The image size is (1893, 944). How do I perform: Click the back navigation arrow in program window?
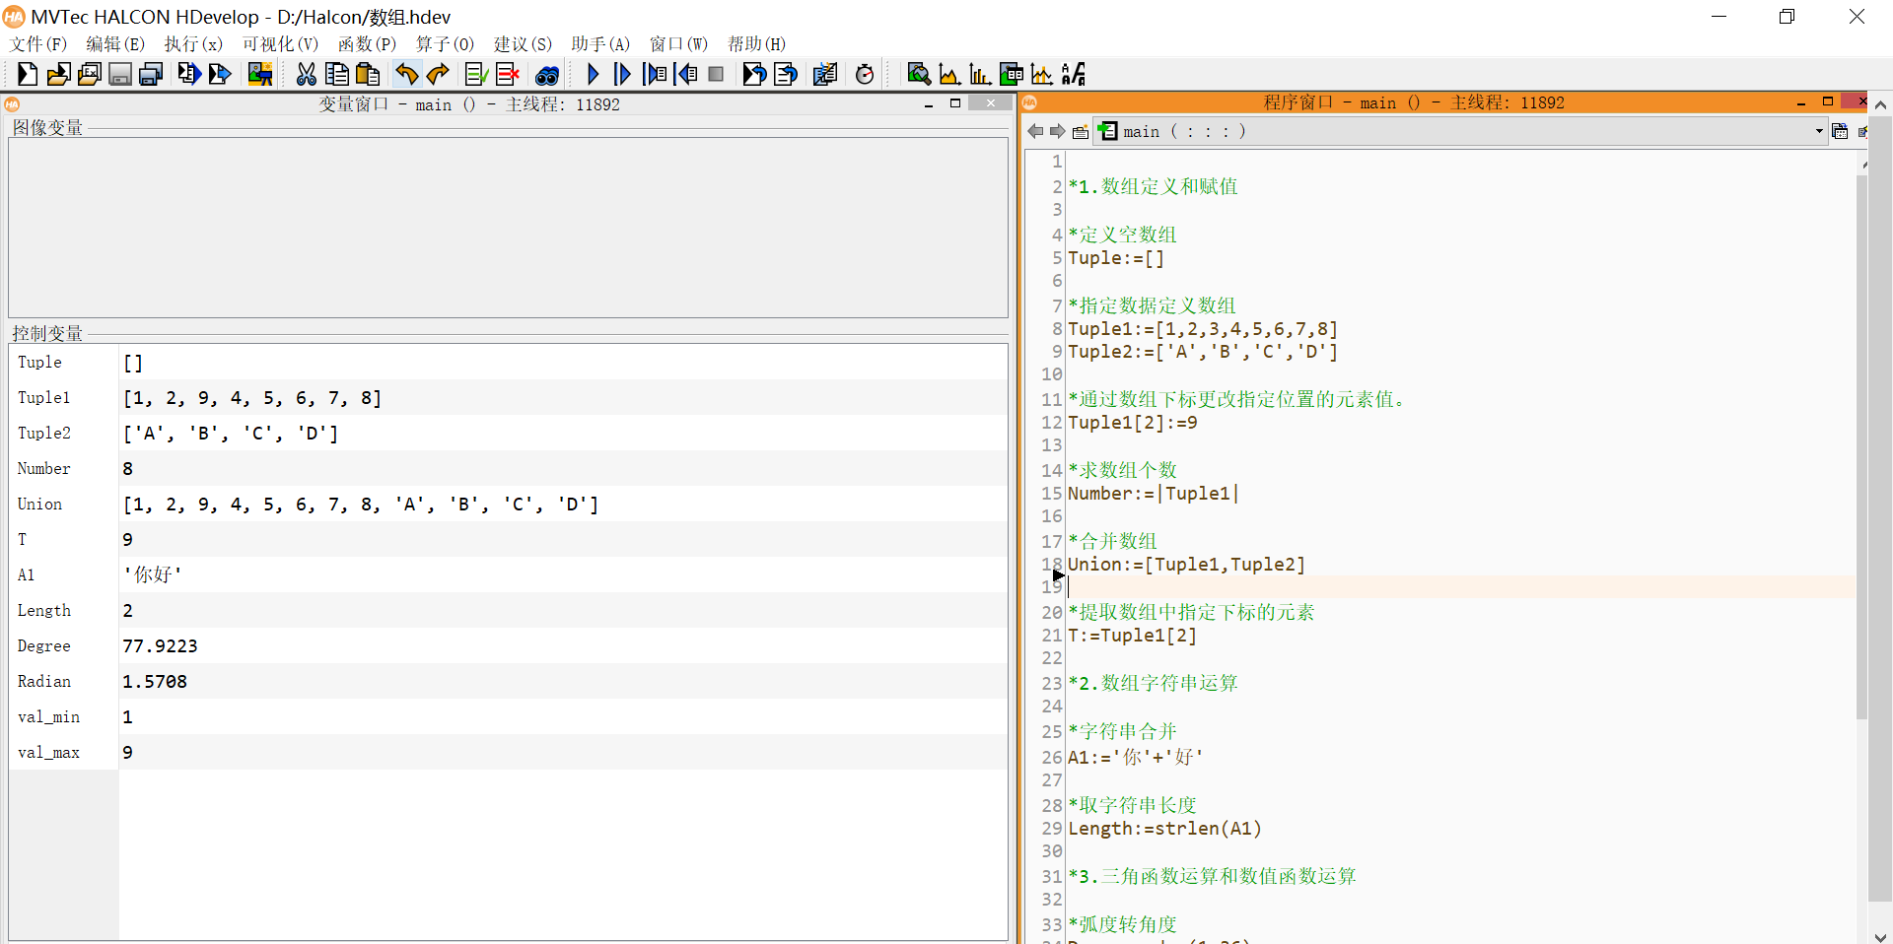pyautogui.click(x=1034, y=131)
